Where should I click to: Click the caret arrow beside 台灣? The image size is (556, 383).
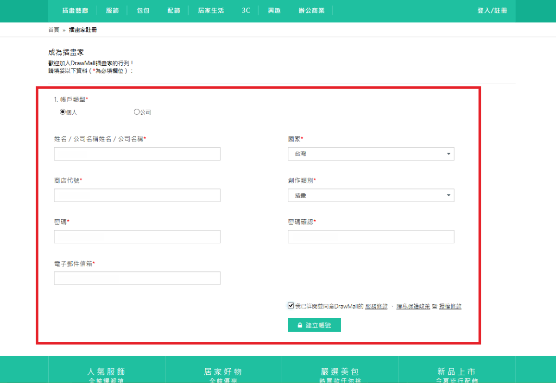point(448,154)
